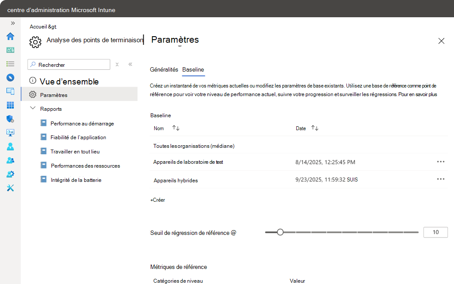This screenshot has height=284, width=454.
Task: Open the Apps grid icon in sidebar
Action: pos(10,105)
